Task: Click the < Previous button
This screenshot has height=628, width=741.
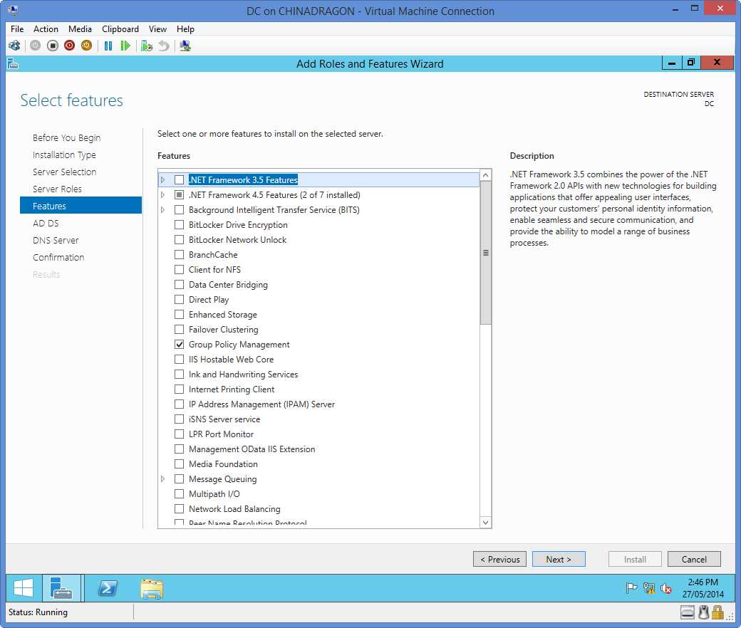Action: point(499,559)
